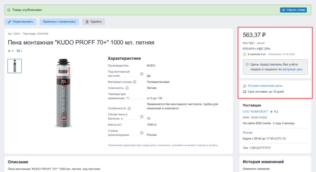Image resolution: width=316 pixels, height=172 pixels.
Task: Click the text '676,04 ₽ с НДС 20%'
Action: 256,49
